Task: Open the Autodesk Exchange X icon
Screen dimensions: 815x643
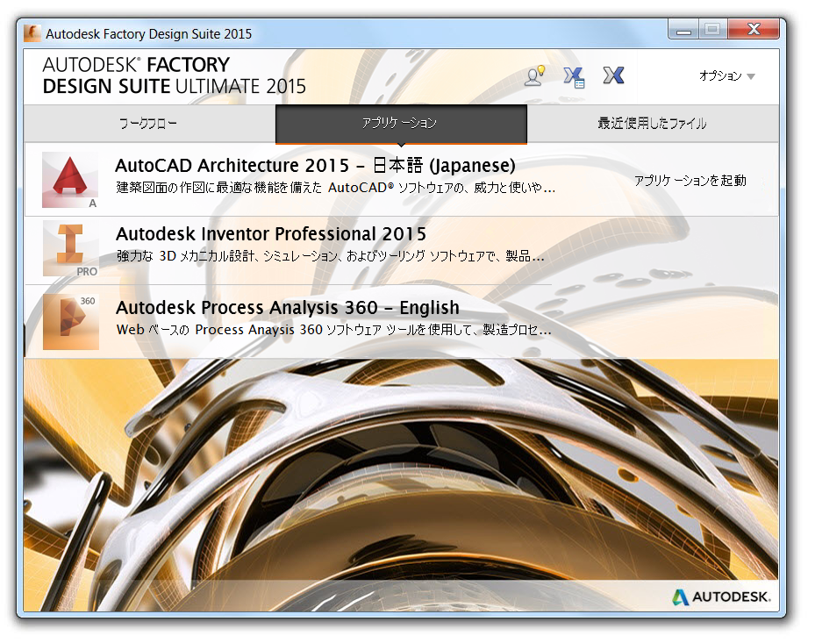Action: (613, 75)
